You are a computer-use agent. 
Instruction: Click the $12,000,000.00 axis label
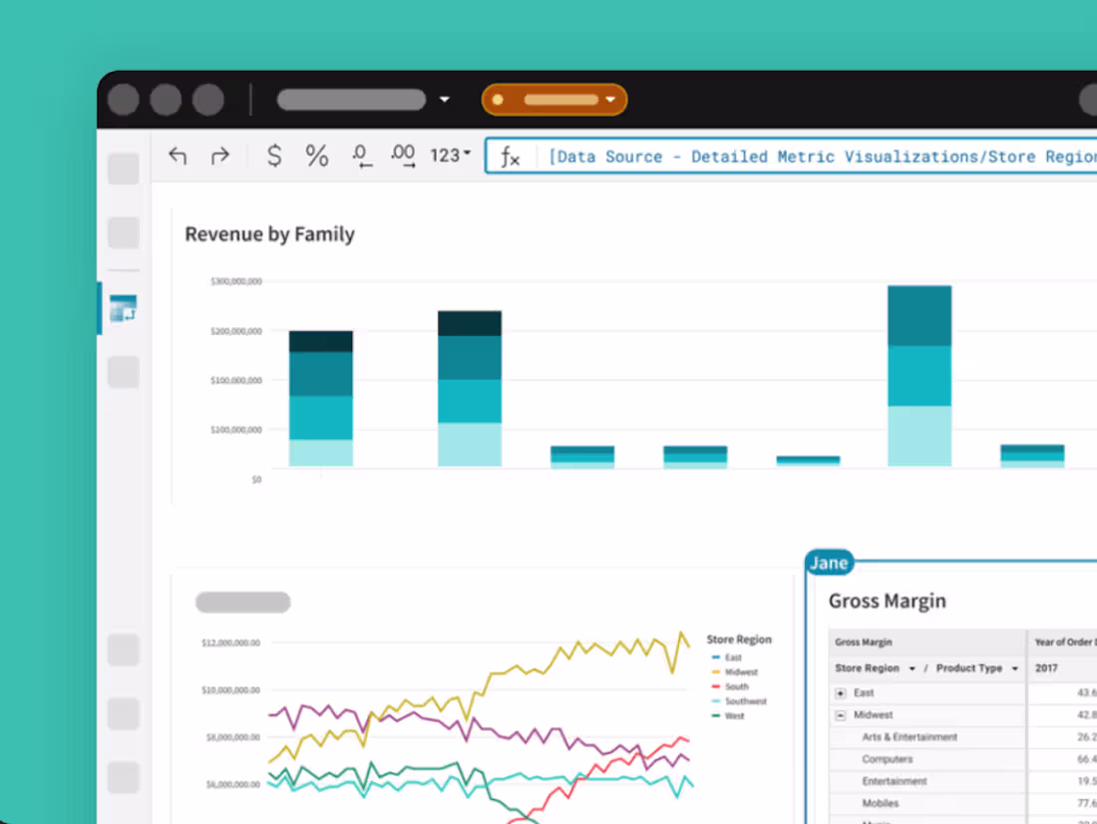tap(230, 642)
